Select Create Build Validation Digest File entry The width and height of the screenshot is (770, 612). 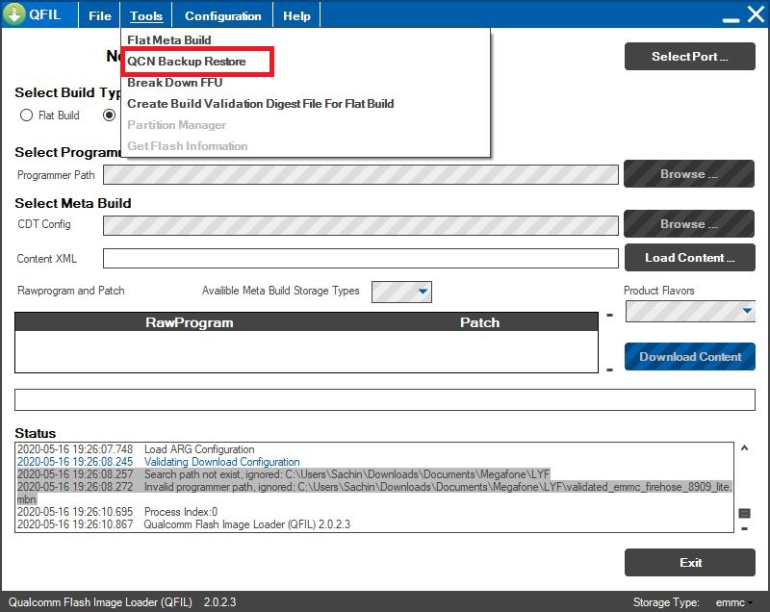[260, 104]
